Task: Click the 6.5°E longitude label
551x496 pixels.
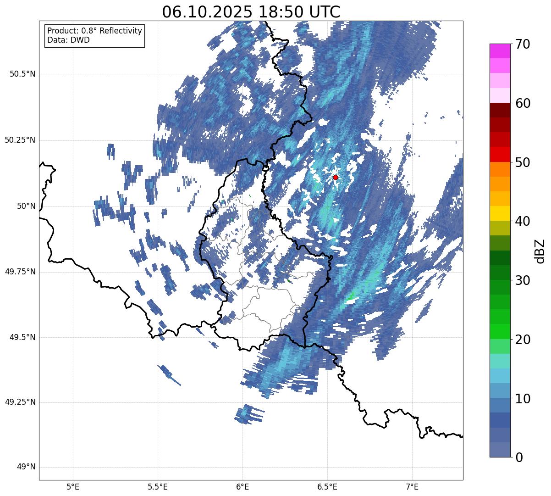Action: [327, 486]
